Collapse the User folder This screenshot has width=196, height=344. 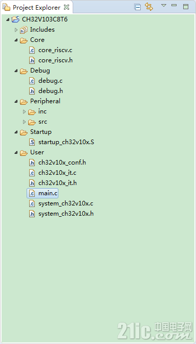click(x=16, y=152)
